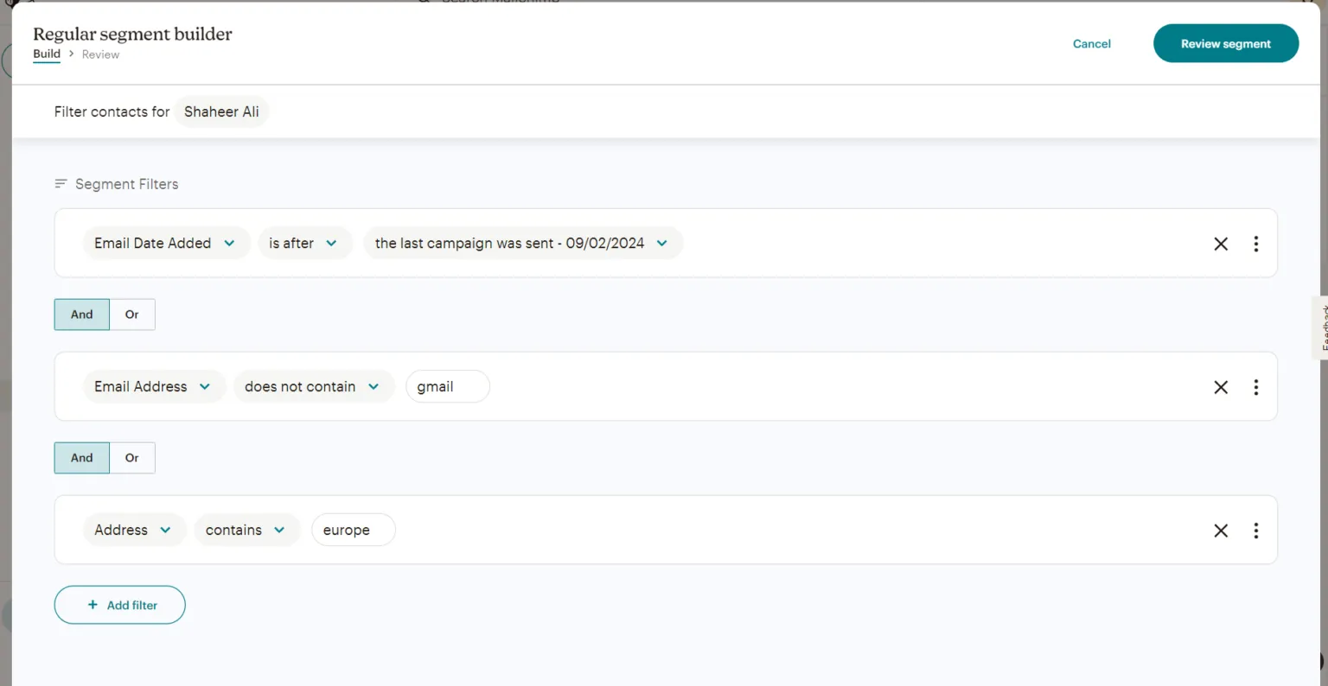Open the Feedback panel on the right edge
The height and width of the screenshot is (686, 1328).
coord(1323,328)
